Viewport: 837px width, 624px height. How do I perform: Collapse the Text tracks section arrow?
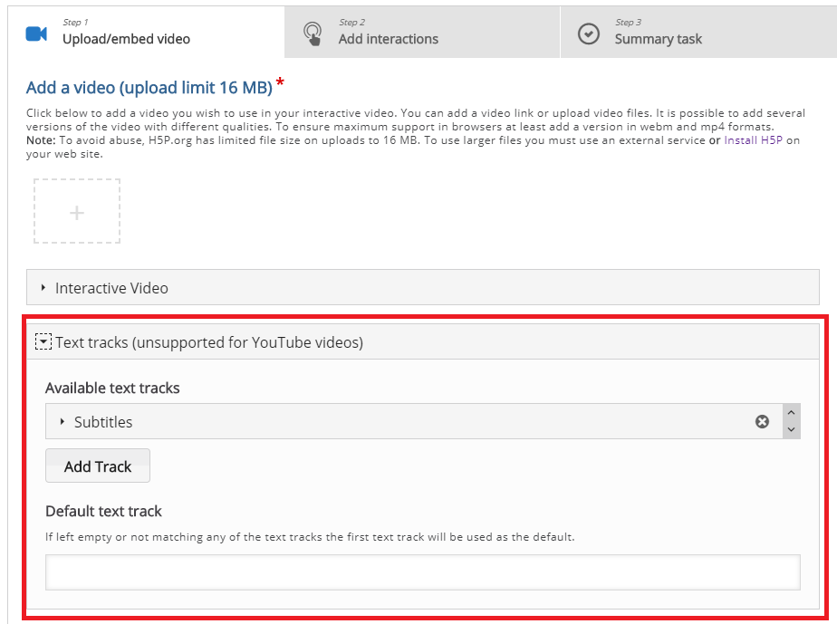43,341
